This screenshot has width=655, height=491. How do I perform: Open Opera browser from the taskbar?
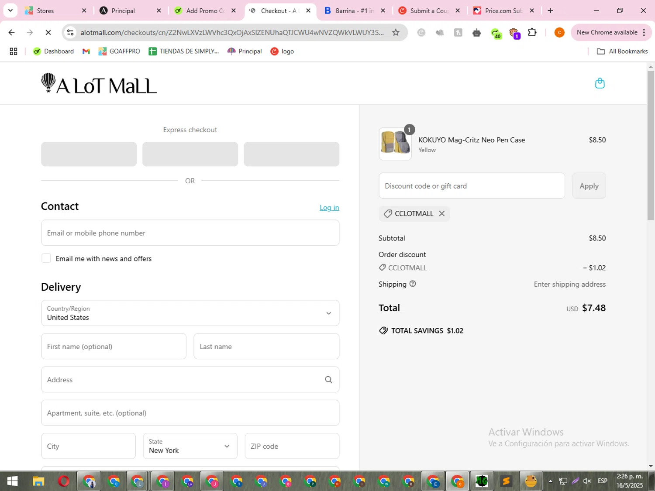click(64, 481)
